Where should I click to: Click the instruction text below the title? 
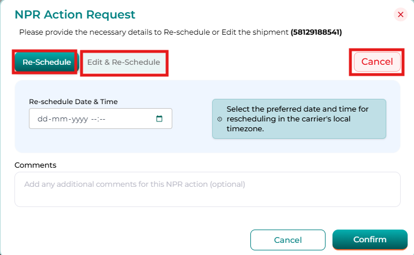153,32
